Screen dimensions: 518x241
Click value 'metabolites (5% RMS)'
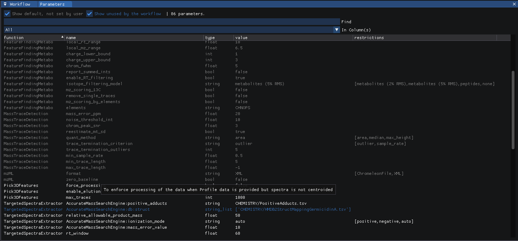click(260, 84)
